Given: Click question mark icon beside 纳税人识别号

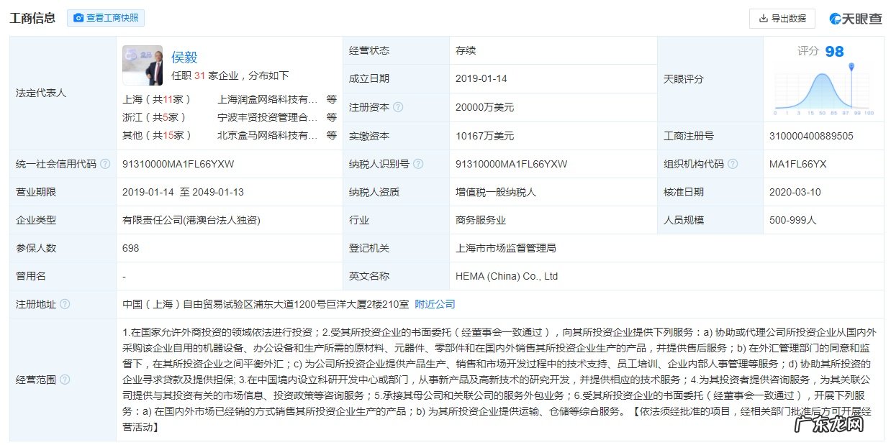Looking at the screenshot, I should pyautogui.click(x=415, y=164).
